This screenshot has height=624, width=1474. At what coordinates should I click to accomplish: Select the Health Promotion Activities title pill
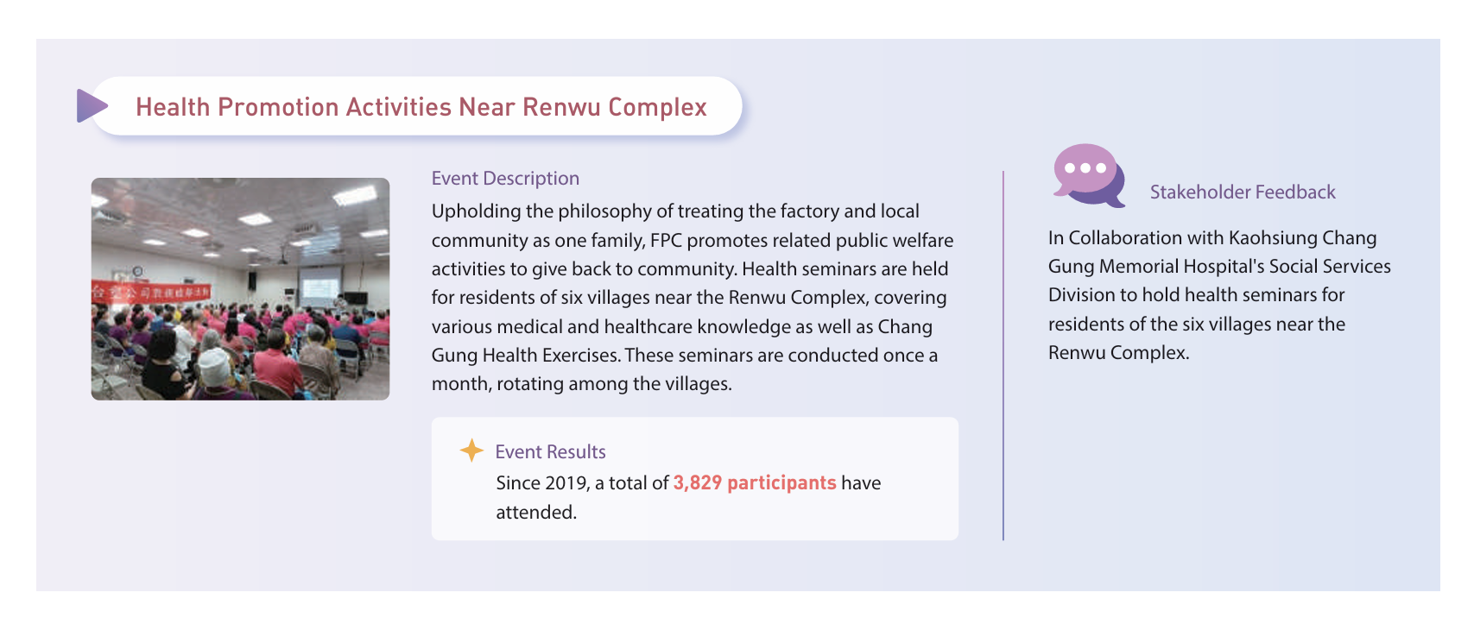click(421, 107)
